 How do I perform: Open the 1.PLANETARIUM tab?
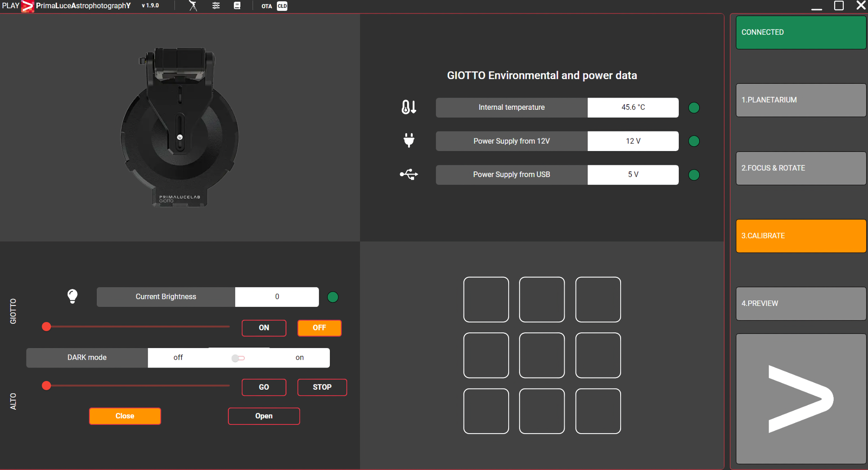click(801, 100)
